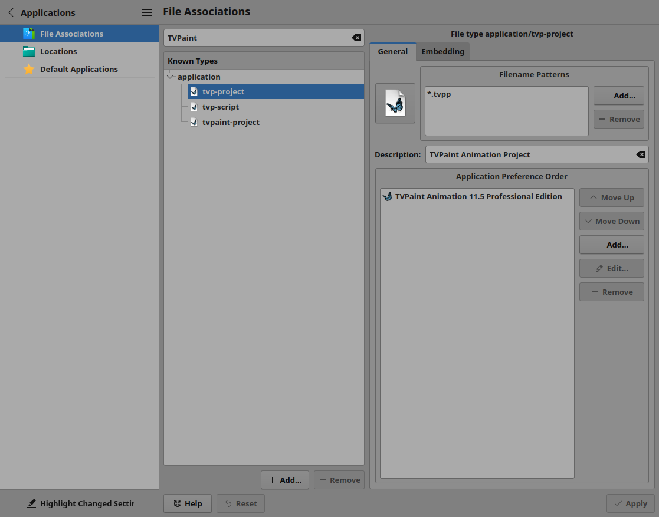Click Highlight Changed Settings button
The width and height of the screenshot is (659, 517).
[80, 503]
